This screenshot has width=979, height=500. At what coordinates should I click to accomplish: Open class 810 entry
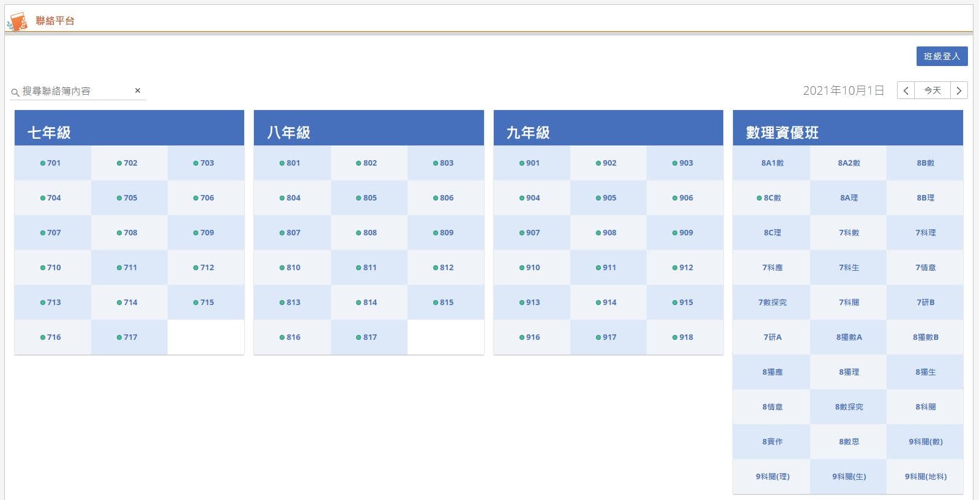[x=292, y=268]
